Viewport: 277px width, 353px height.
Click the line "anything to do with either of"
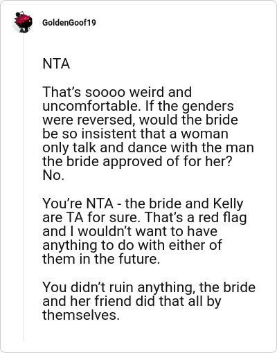(x=132, y=246)
